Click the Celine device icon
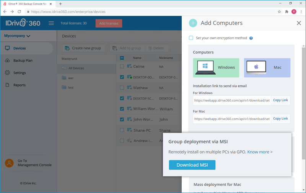This screenshot has width=306, height=193. click(129, 66)
